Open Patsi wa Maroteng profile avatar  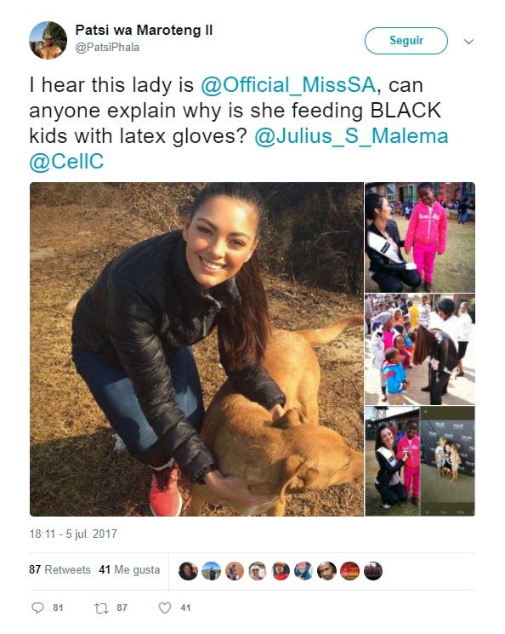[48, 41]
